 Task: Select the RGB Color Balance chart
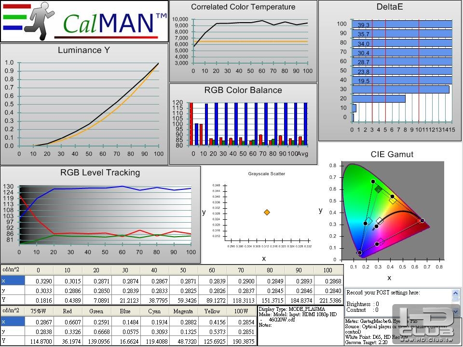(243, 124)
